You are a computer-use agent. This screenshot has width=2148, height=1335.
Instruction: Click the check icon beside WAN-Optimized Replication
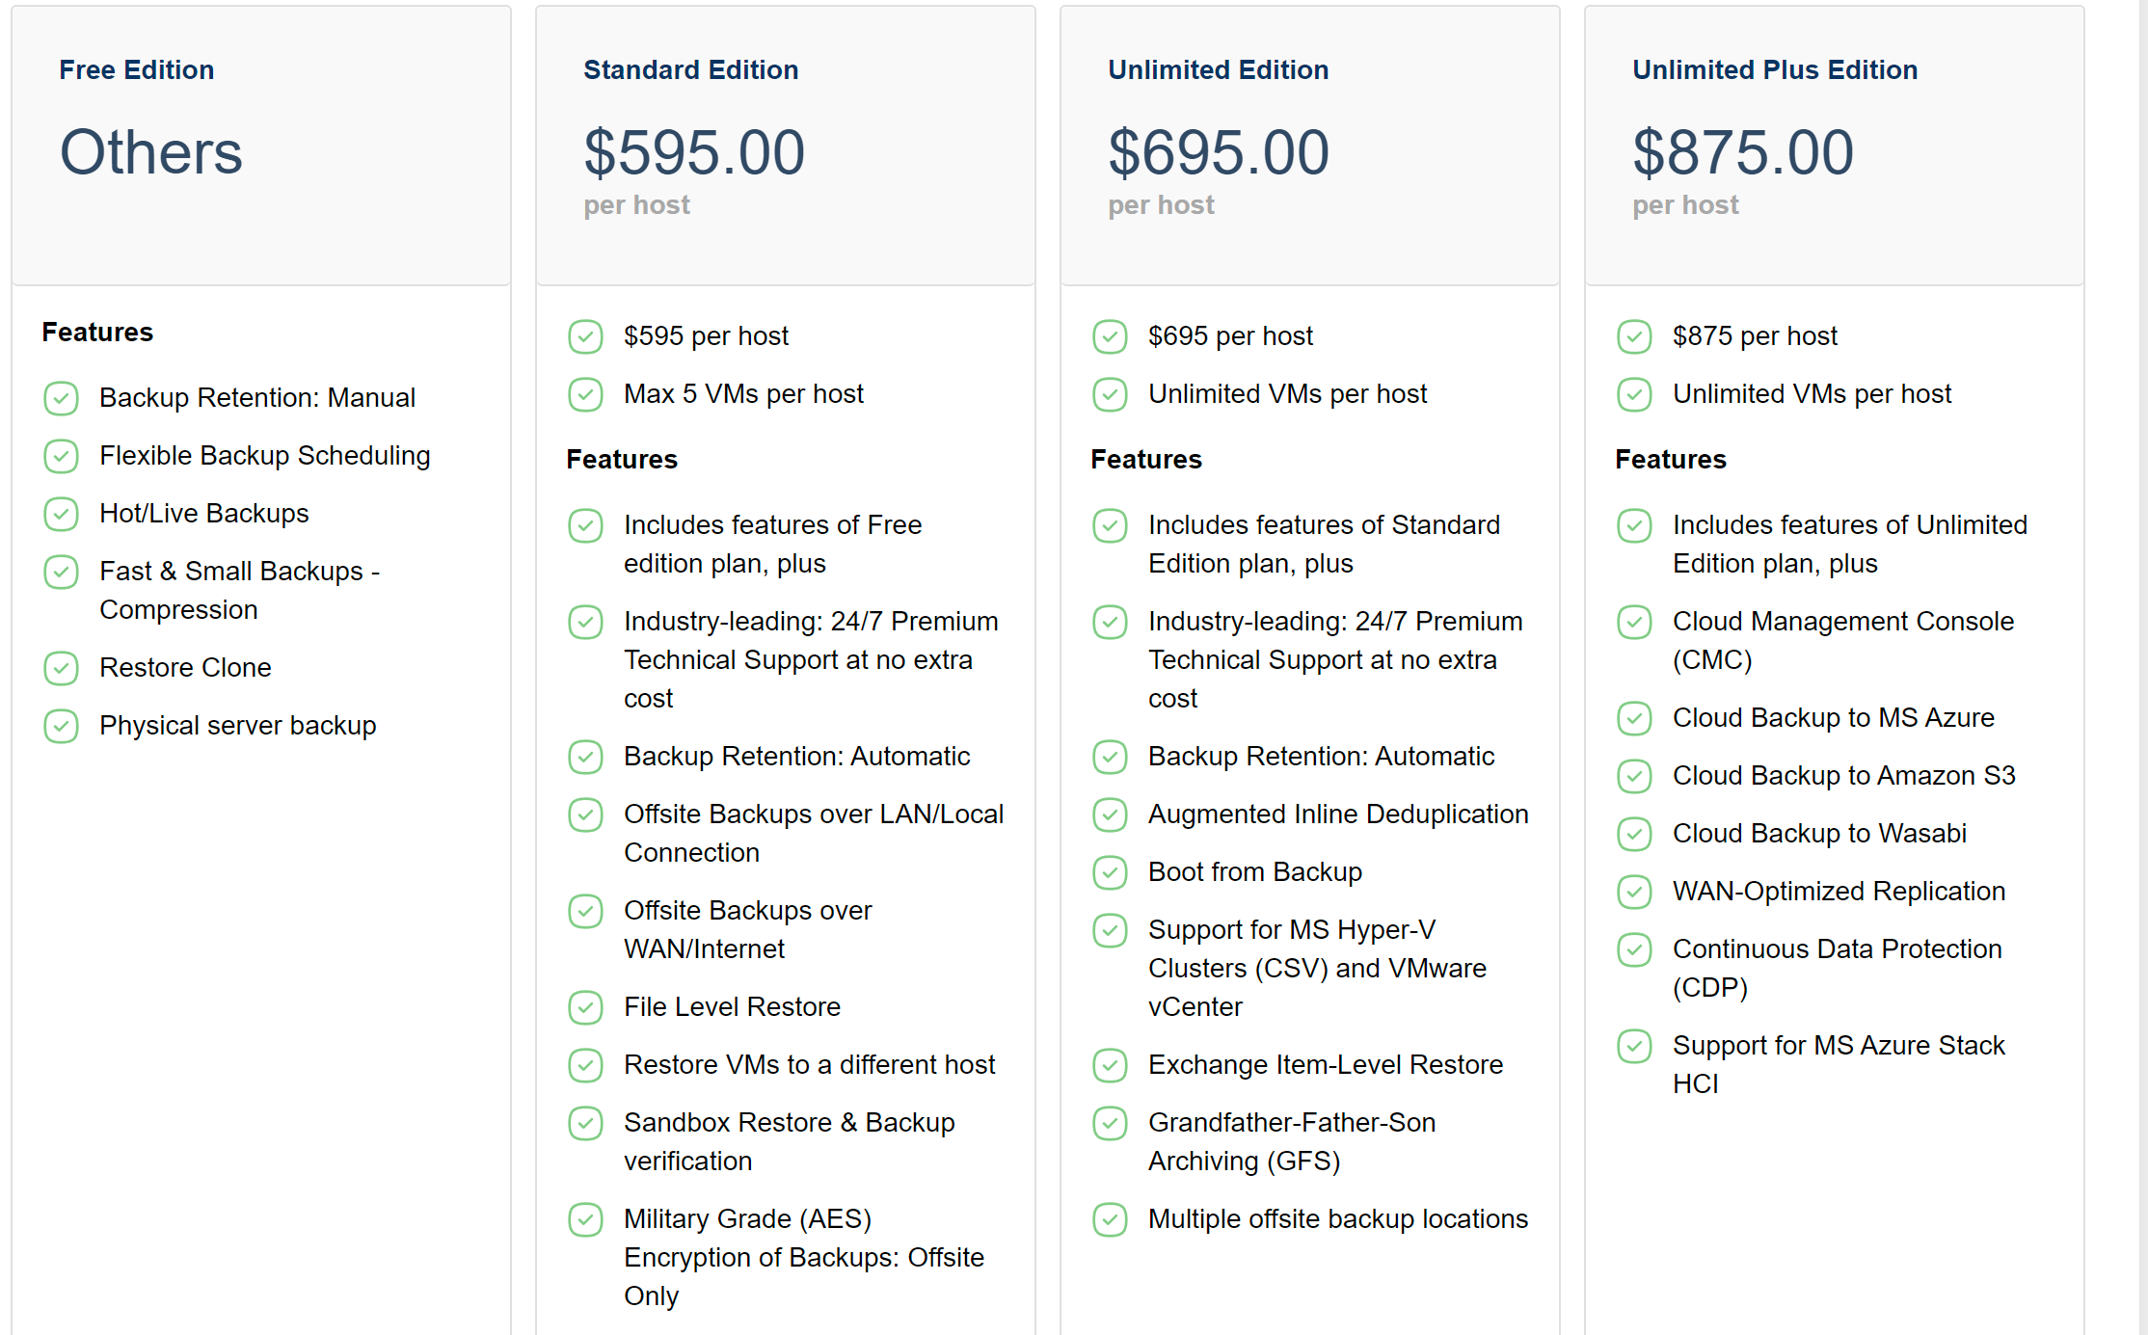1634,892
